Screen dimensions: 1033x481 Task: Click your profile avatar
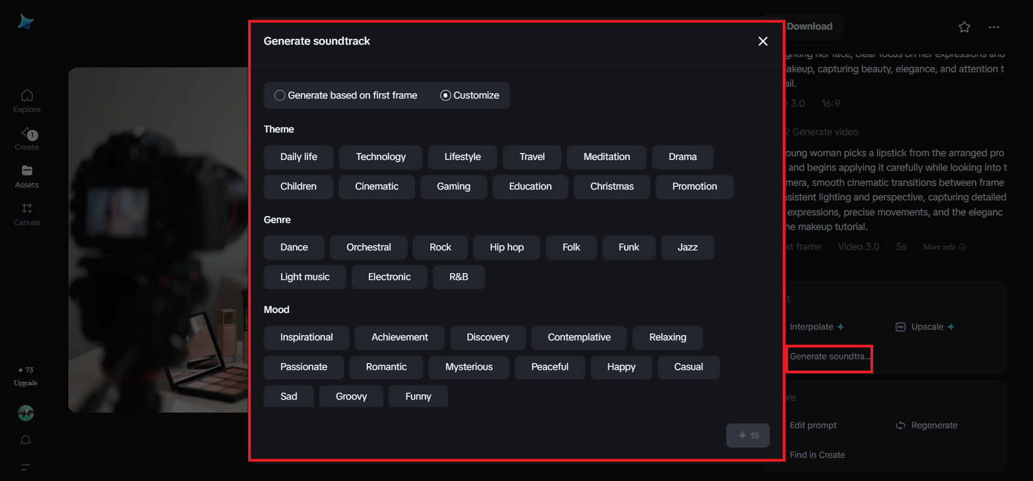click(x=25, y=413)
